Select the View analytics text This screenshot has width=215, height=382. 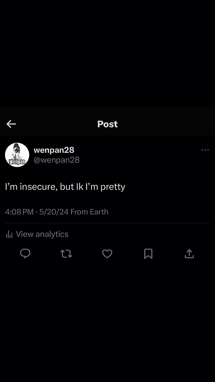[42, 234]
